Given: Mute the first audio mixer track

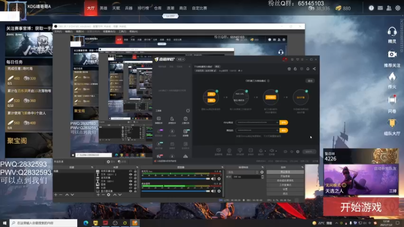Looking at the screenshot, I should click(x=213, y=179).
